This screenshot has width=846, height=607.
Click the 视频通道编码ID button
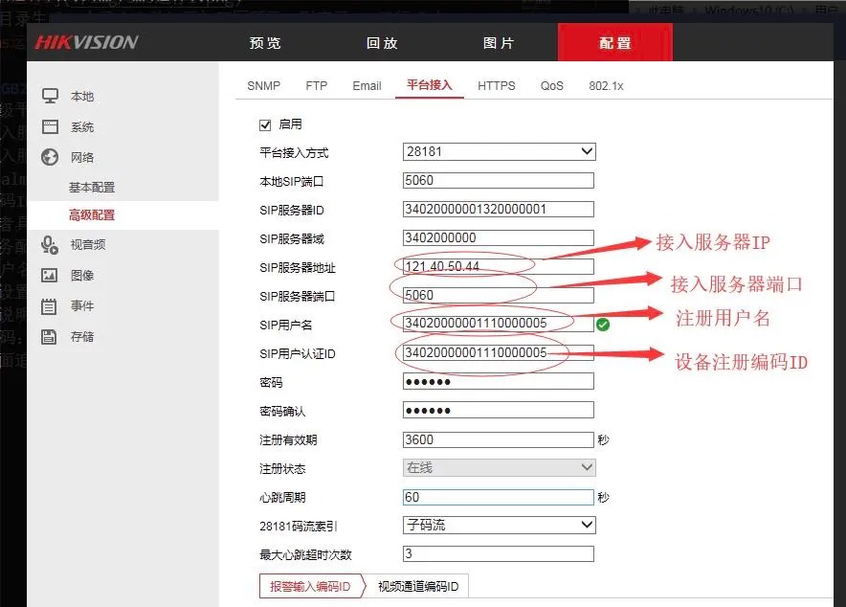coord(417,586)
